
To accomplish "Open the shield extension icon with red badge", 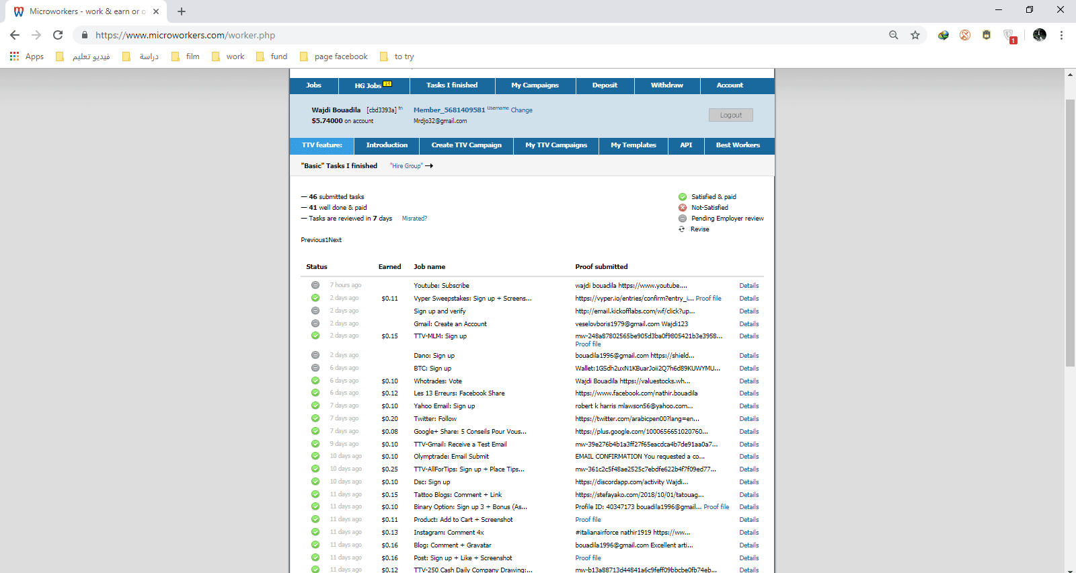I will click(x=1009, y=36).
